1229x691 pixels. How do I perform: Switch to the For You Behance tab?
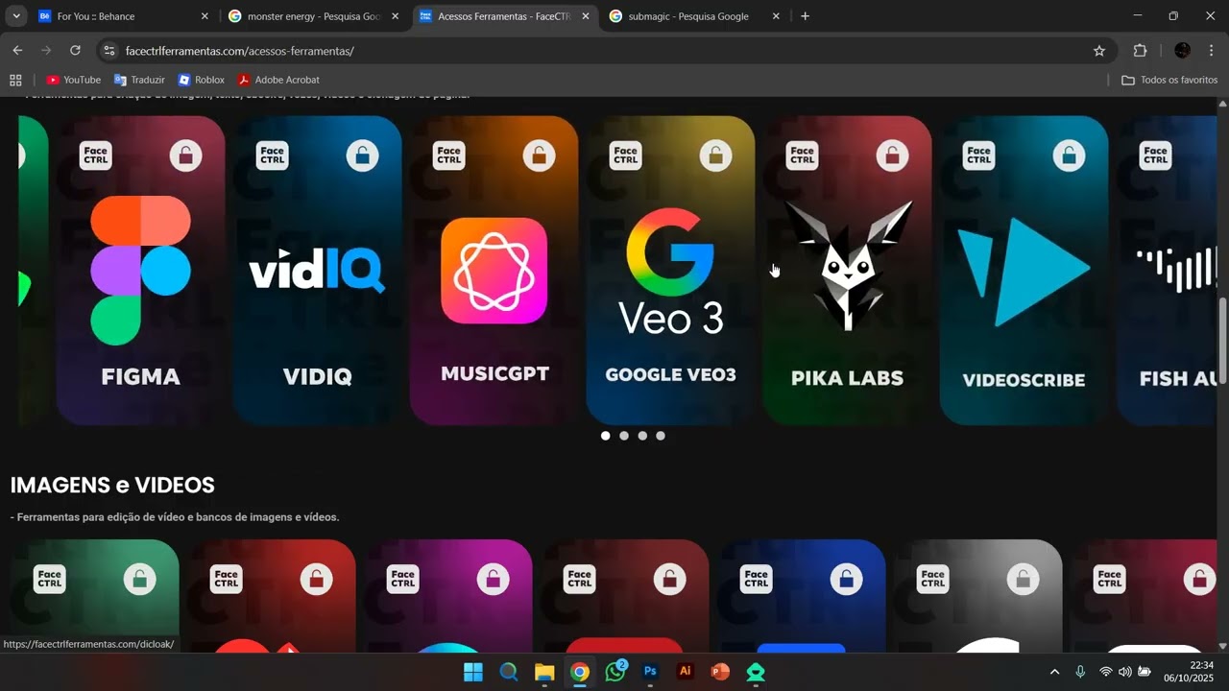click(123, 16)
